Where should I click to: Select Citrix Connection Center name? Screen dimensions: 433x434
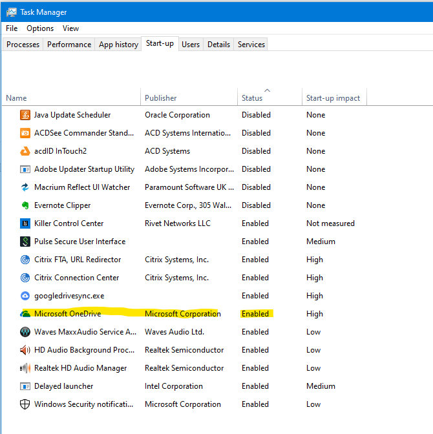click(x=76, y=278)
